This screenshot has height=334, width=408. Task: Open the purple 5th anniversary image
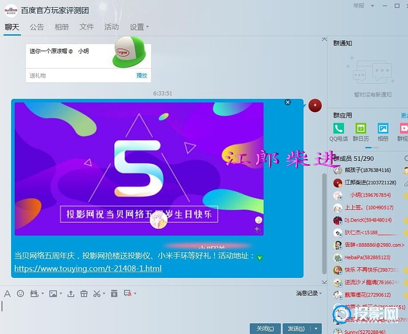tap(139, 169)
